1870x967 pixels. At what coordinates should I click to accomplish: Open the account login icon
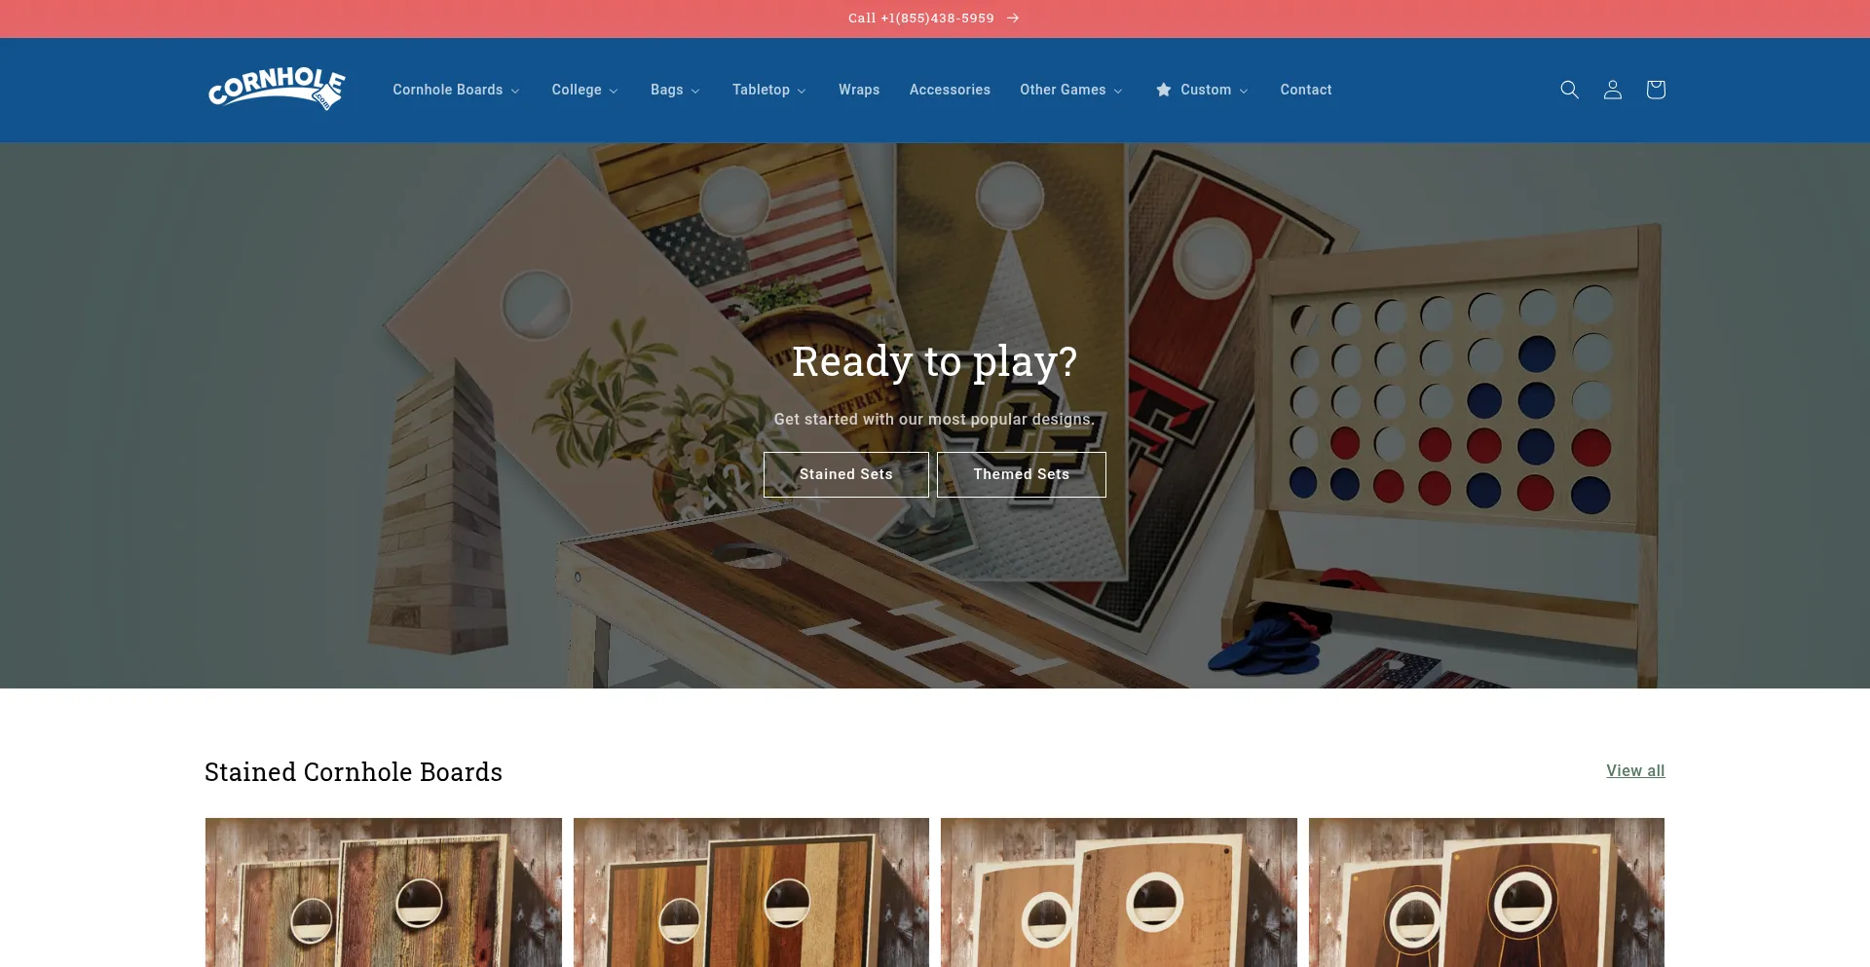click(x=1613, y=90)
